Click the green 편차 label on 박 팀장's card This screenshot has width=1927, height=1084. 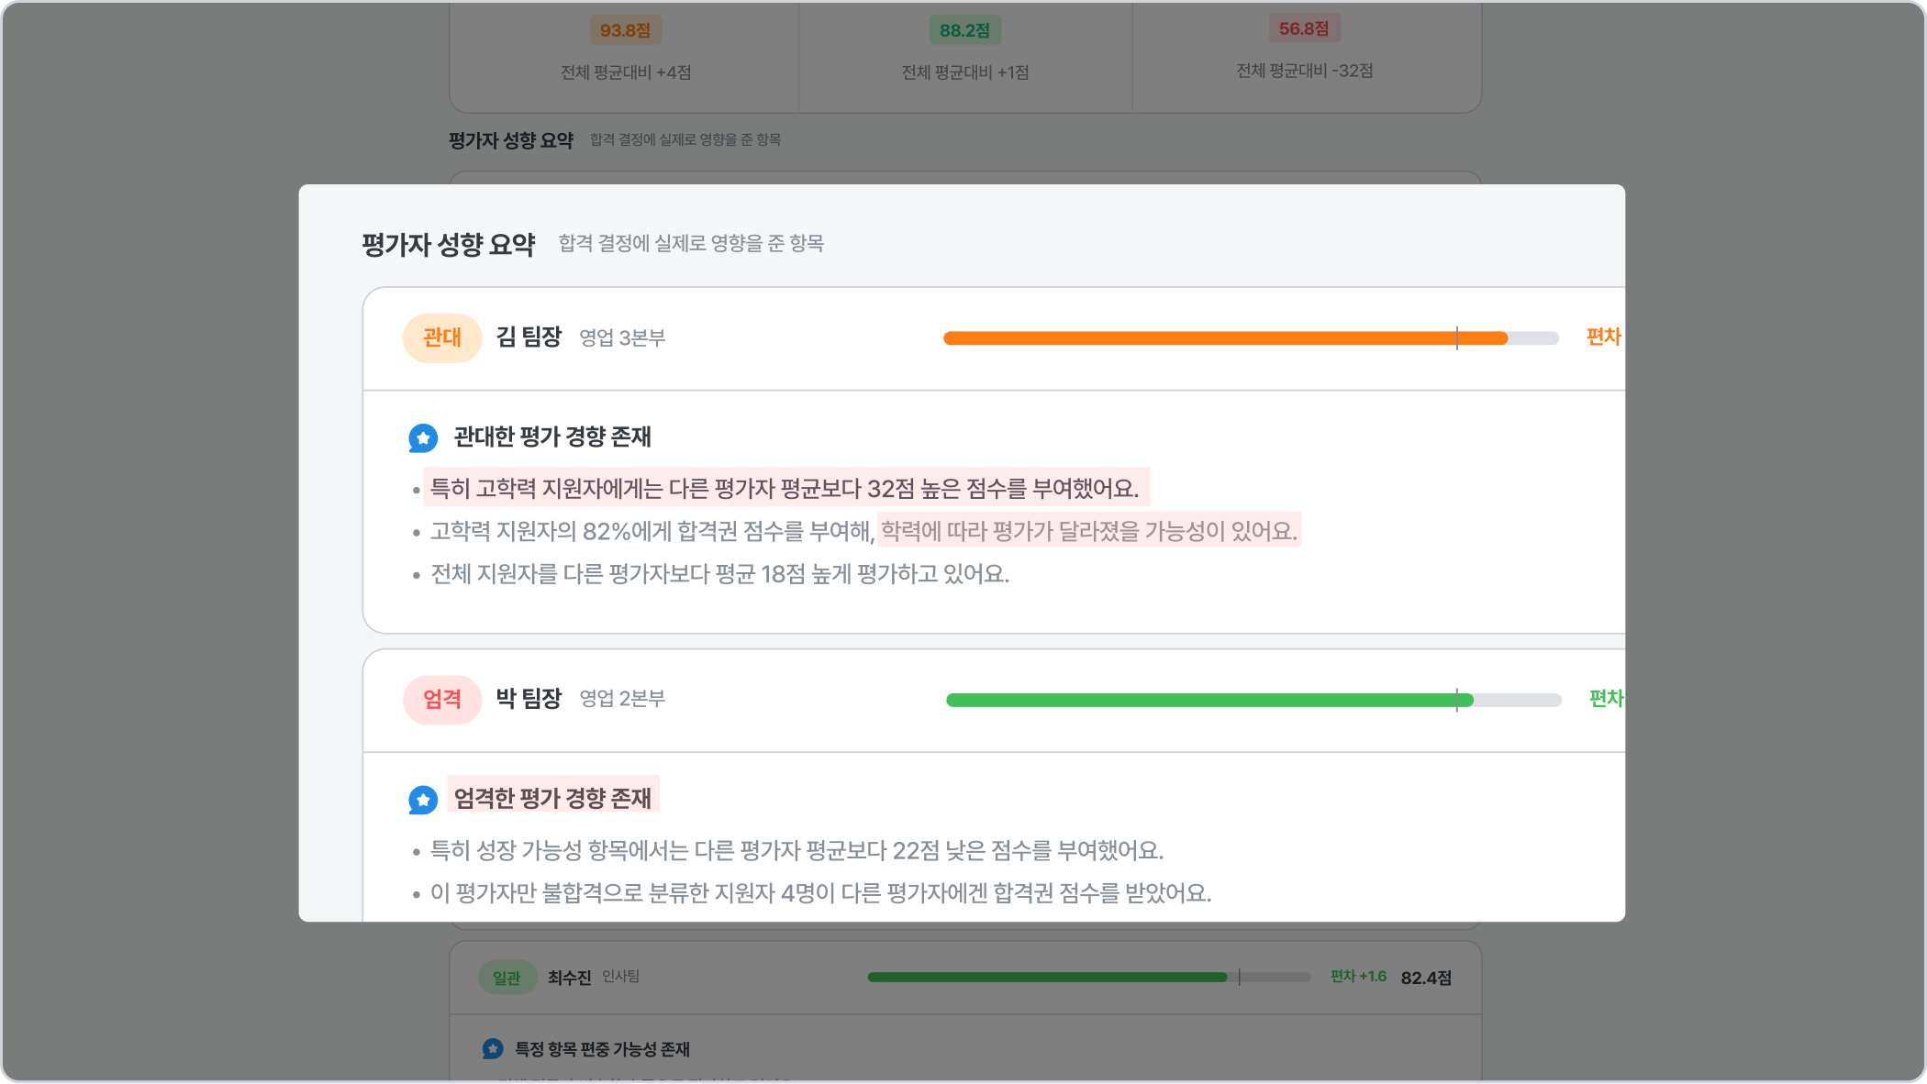1607,699
